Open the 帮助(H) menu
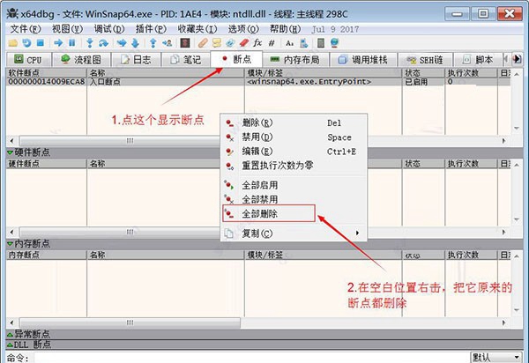Screen dimensions: 529x363 [285, 29]
